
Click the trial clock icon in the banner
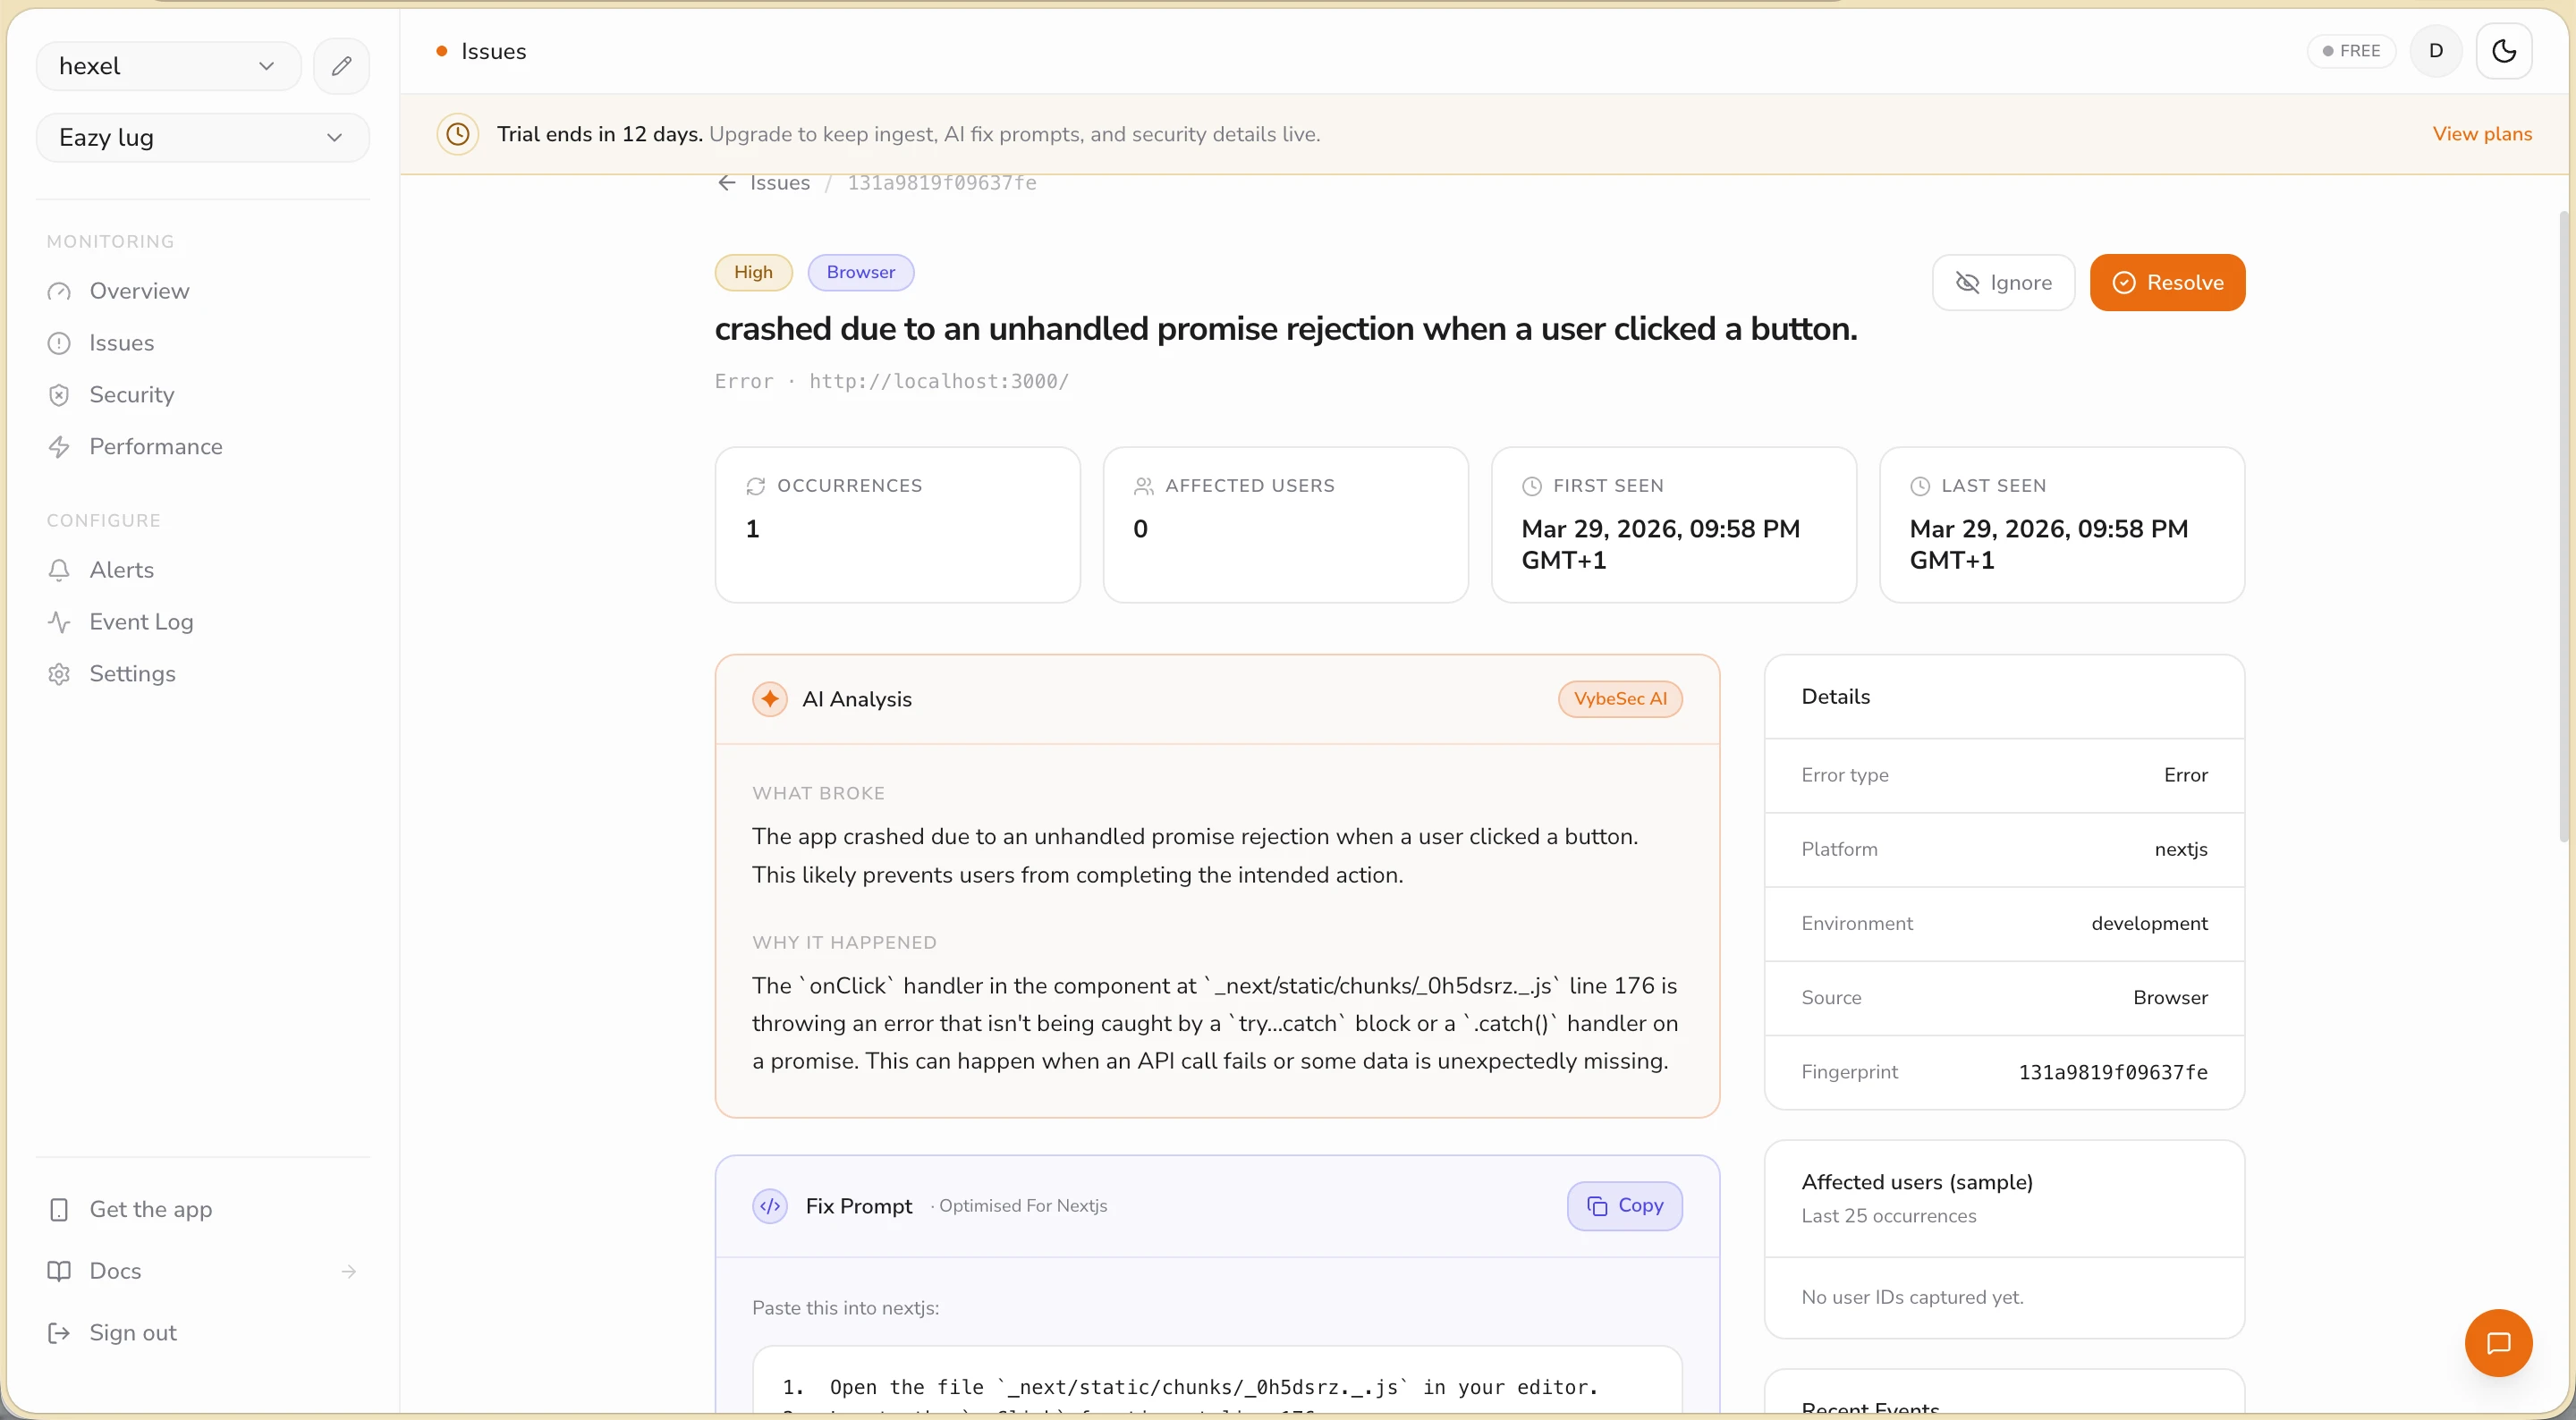point(458,134)
